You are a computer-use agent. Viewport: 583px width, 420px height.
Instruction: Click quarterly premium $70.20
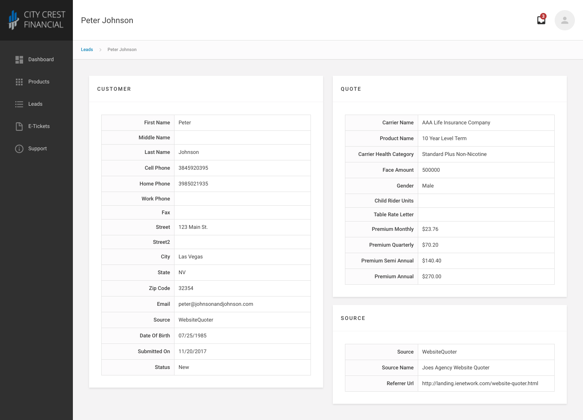[430, 245]
